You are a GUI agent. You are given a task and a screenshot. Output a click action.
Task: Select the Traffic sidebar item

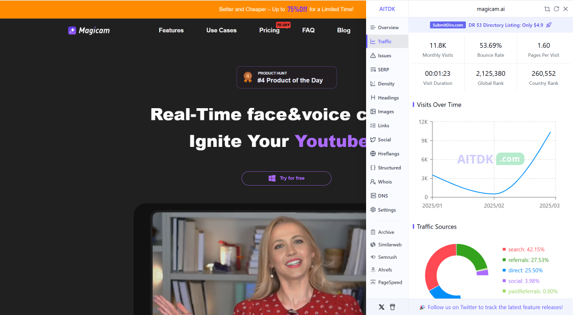387,41
